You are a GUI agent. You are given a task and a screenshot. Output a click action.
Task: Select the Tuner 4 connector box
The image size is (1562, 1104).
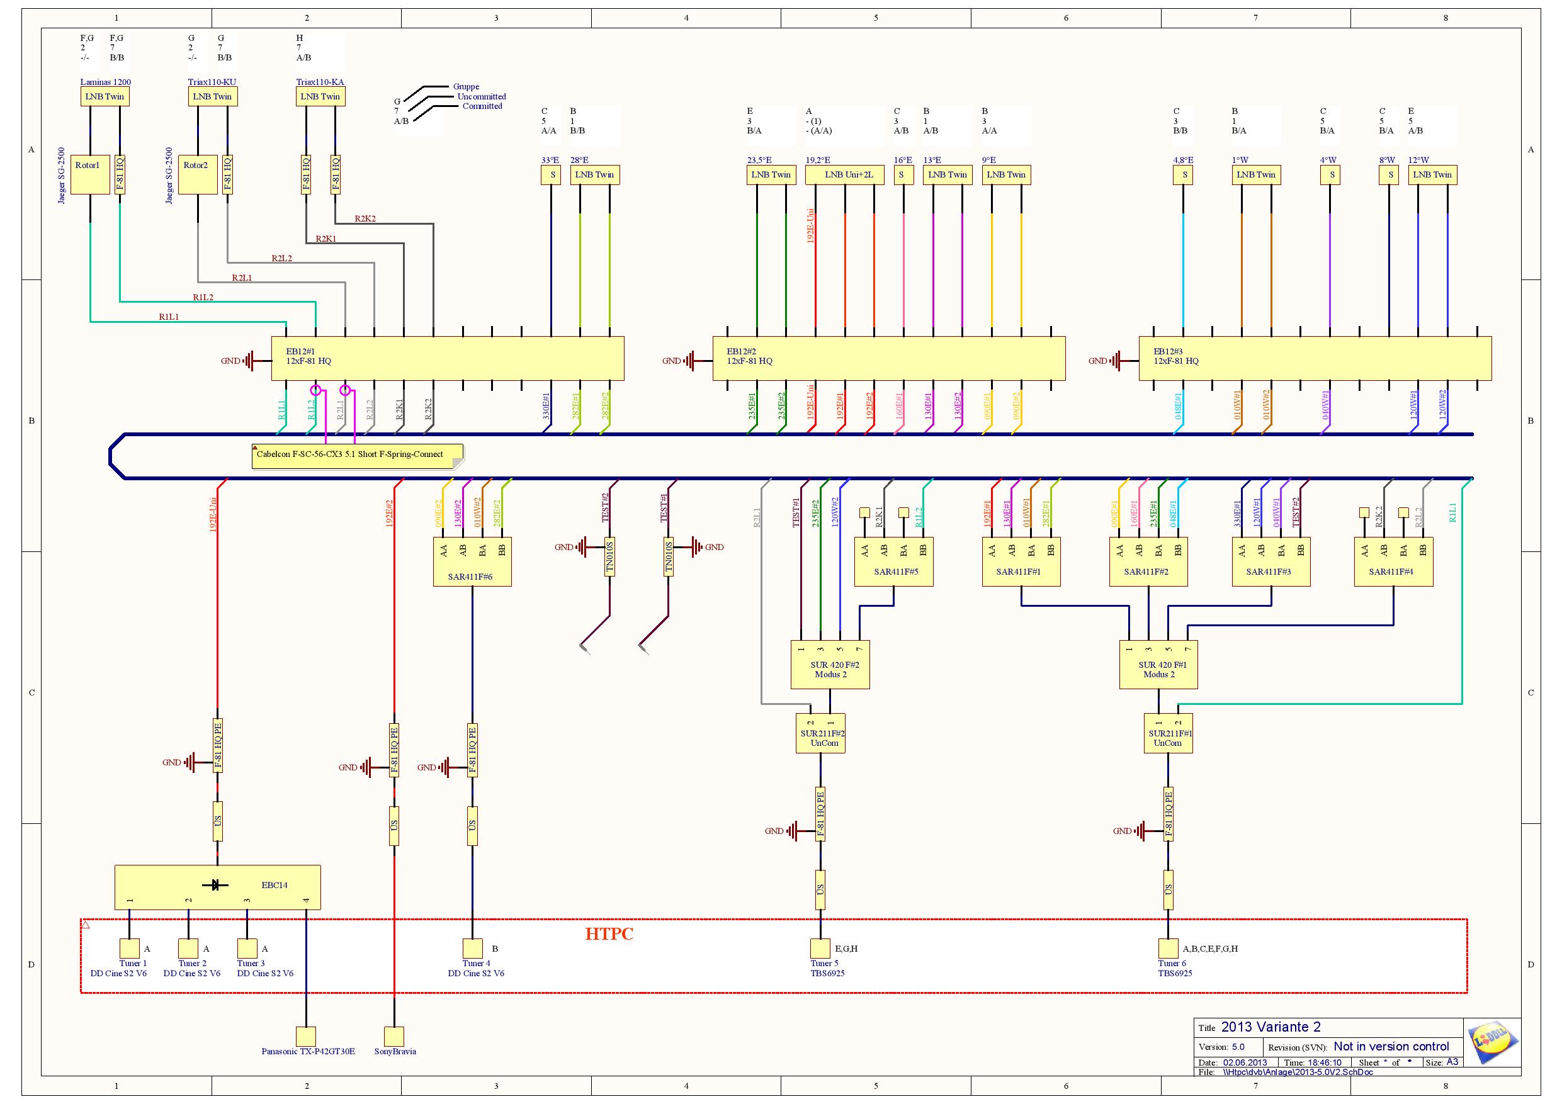[x=472, y=949]
